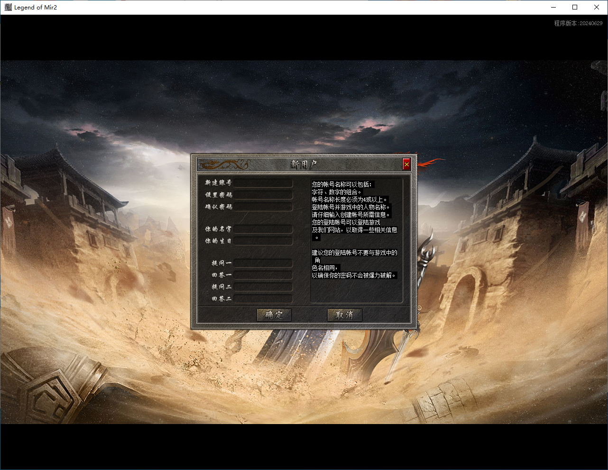
Task: Click the hint line 以确保你的密码不会被爆力破解。
Action: tap(354, 275)
